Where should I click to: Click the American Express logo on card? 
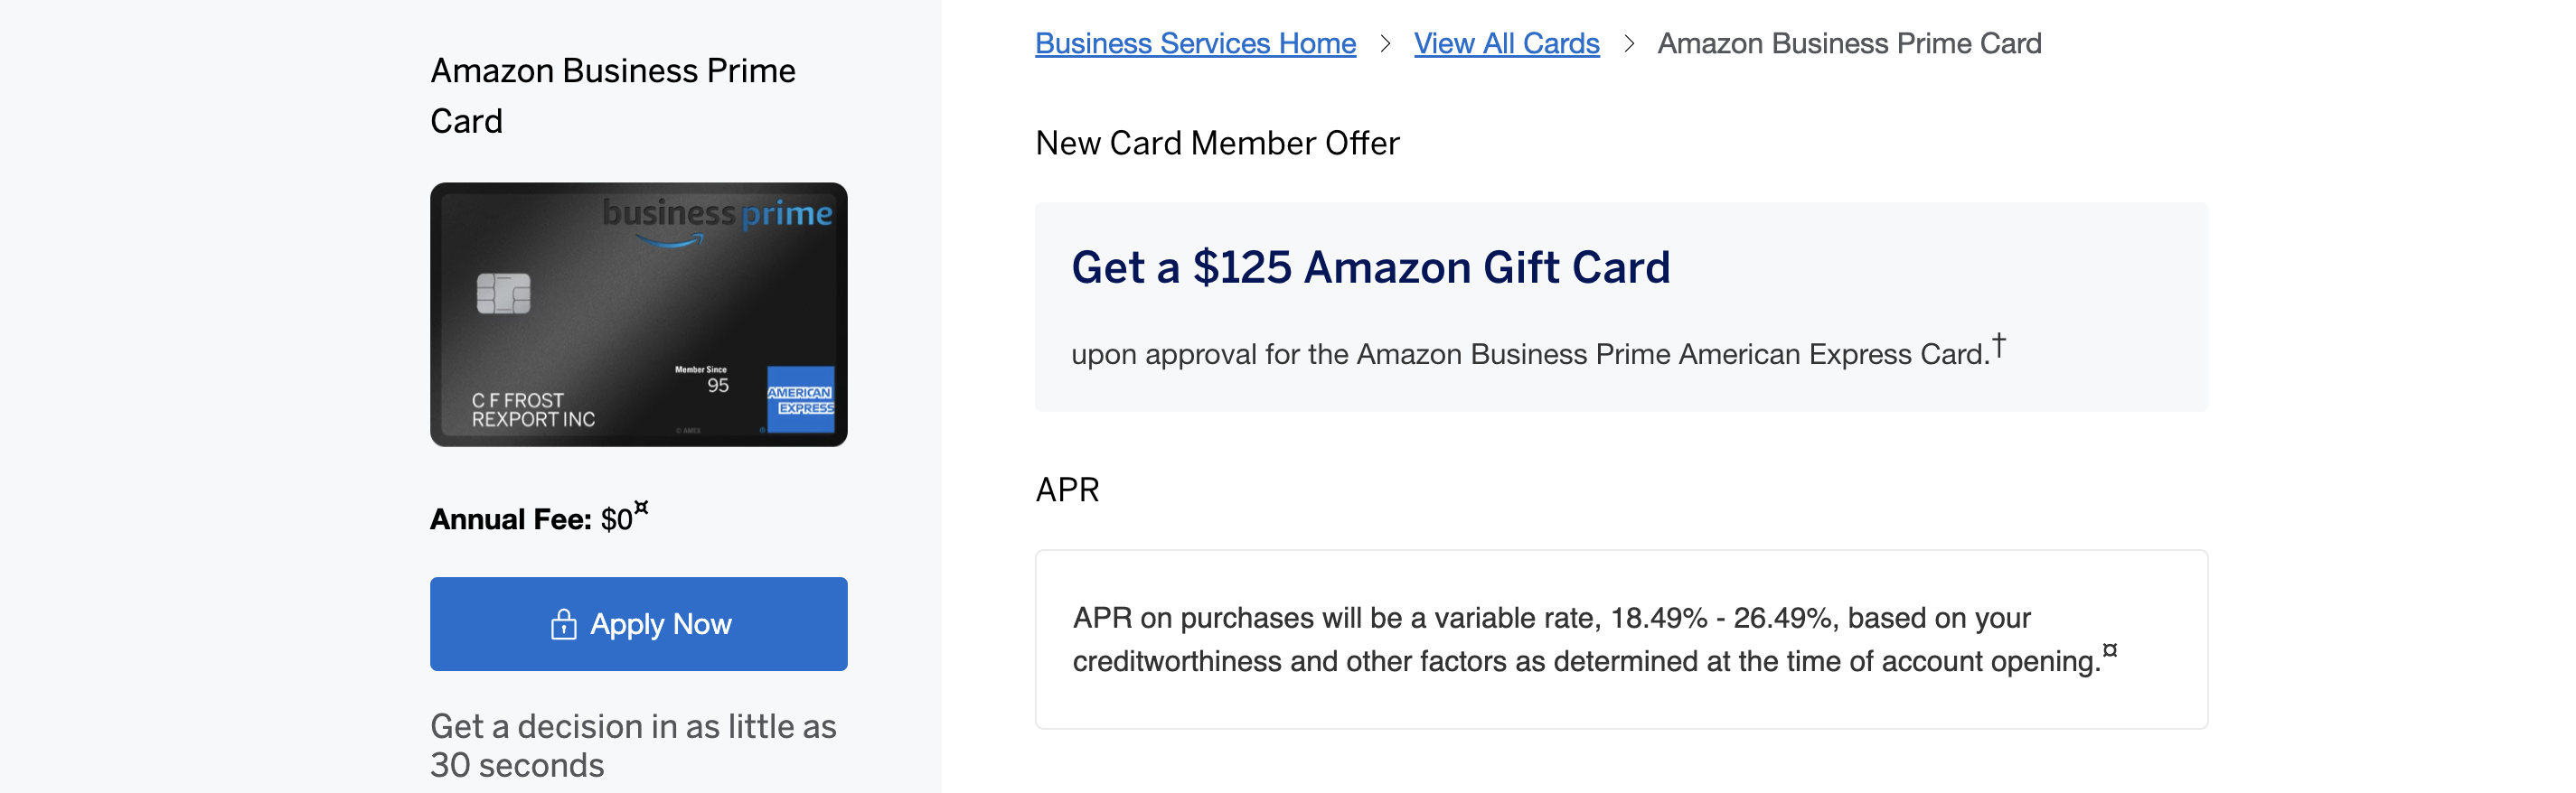800,399
